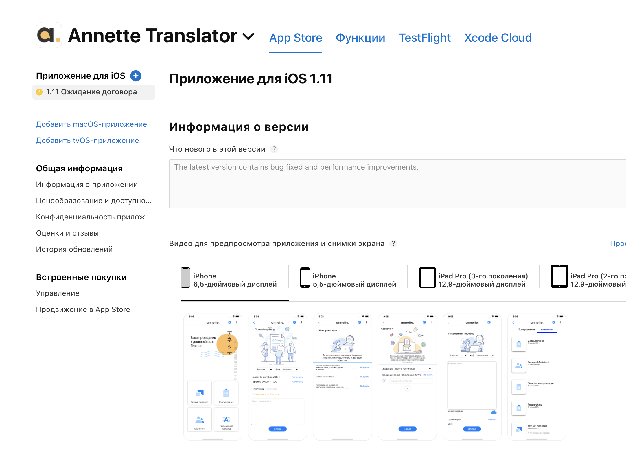Viewport: 626px width, 455px height.
Task: Select iPad Pro 3rd generation 12.9-inch tab
Action: coord(474,280)
